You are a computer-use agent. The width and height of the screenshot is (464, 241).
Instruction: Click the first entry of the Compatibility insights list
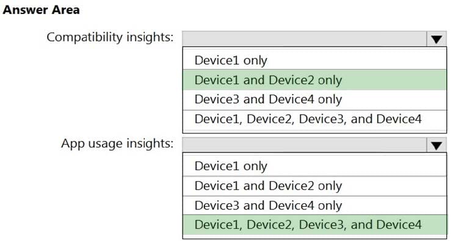coord(314,60)
